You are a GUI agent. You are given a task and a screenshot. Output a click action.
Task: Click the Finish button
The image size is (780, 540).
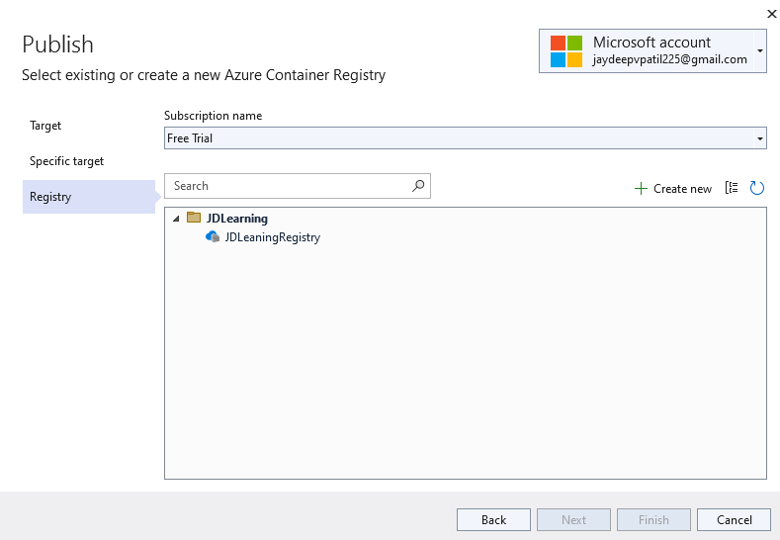653,520
